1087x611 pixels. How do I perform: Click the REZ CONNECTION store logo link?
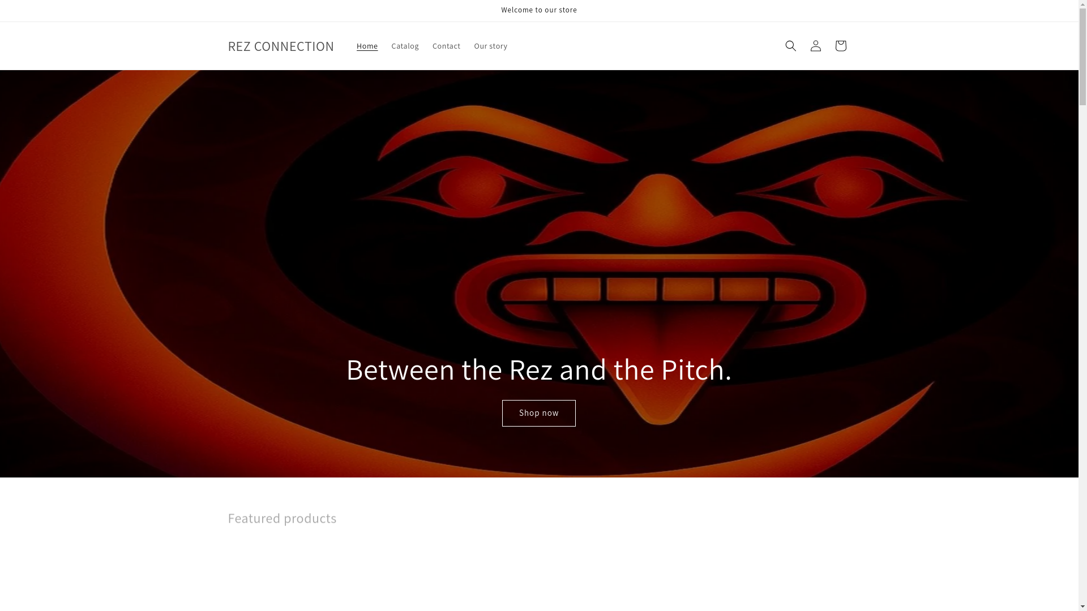[x=281, y=46]
